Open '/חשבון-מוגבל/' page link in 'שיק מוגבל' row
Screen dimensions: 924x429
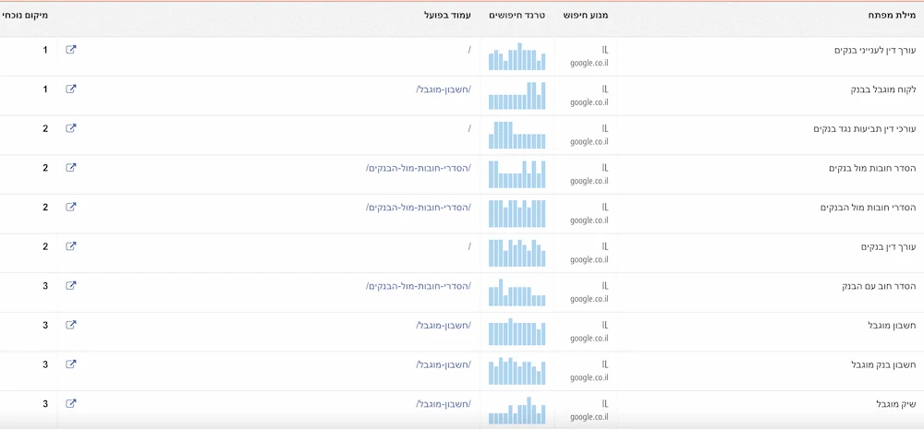click(444, 404)
